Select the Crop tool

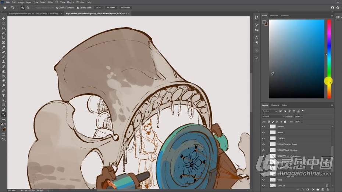(4, 38)
